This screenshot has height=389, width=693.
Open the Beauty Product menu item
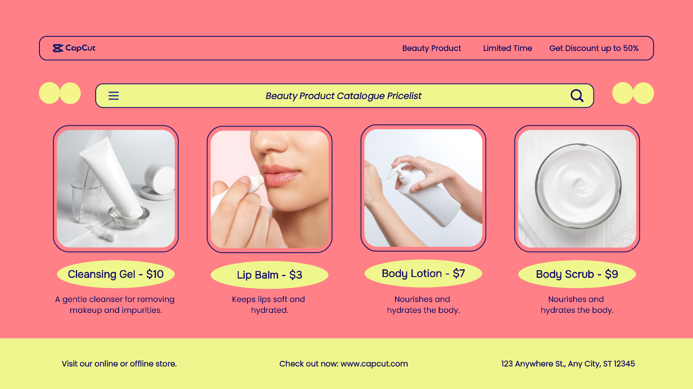[x=431, y=48]
